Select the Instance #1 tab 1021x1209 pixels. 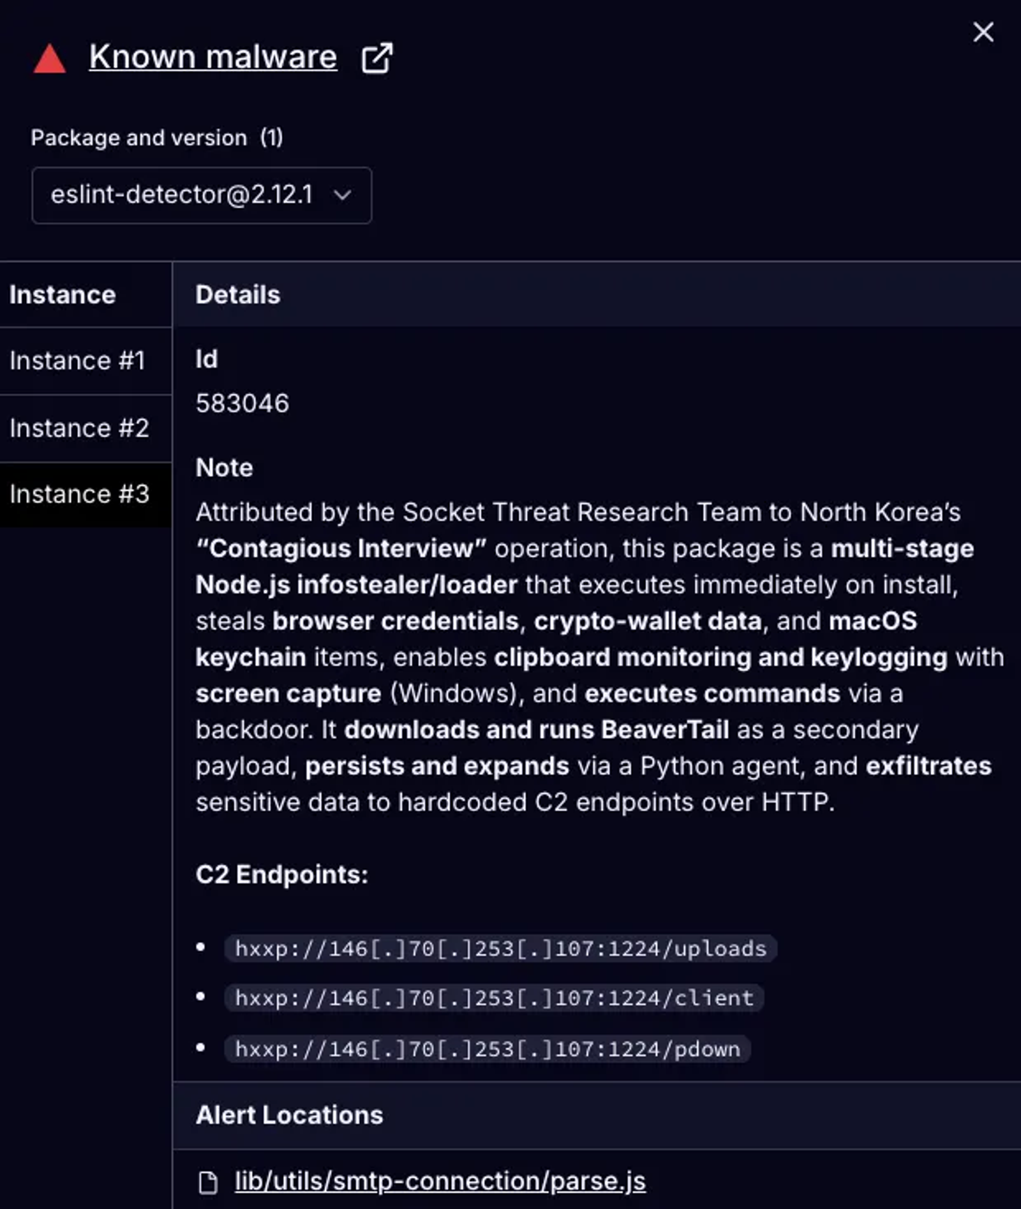[86, 361]
